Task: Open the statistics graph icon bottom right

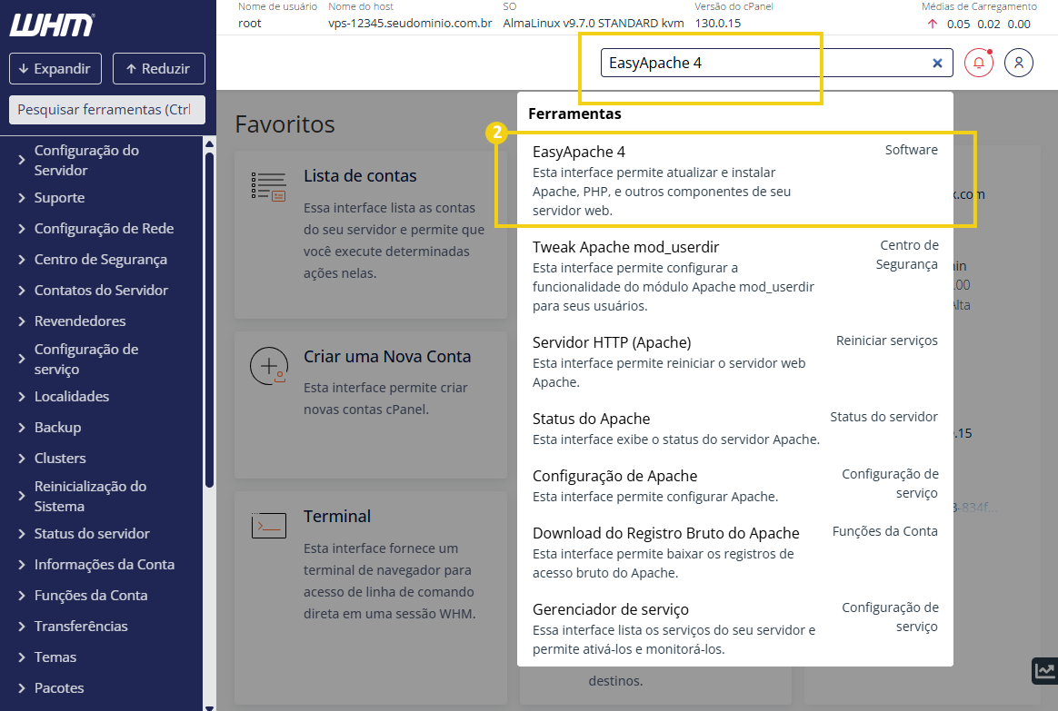Action: 1043,671
